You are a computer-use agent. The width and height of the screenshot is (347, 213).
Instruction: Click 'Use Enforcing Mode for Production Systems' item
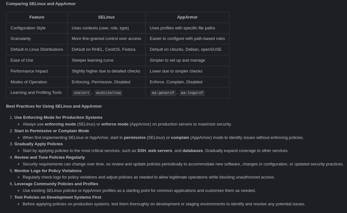(58, 118)
